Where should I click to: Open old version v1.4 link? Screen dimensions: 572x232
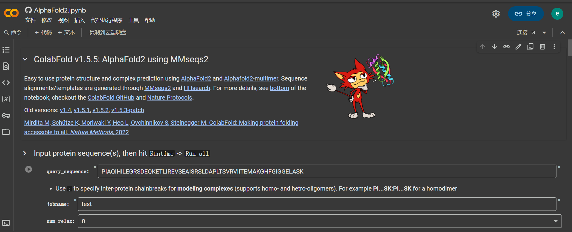[65, 110]
